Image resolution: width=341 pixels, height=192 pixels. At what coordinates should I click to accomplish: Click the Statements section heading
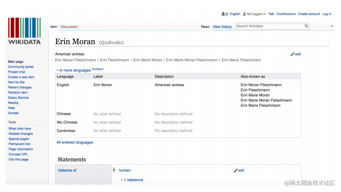(72, 160)
